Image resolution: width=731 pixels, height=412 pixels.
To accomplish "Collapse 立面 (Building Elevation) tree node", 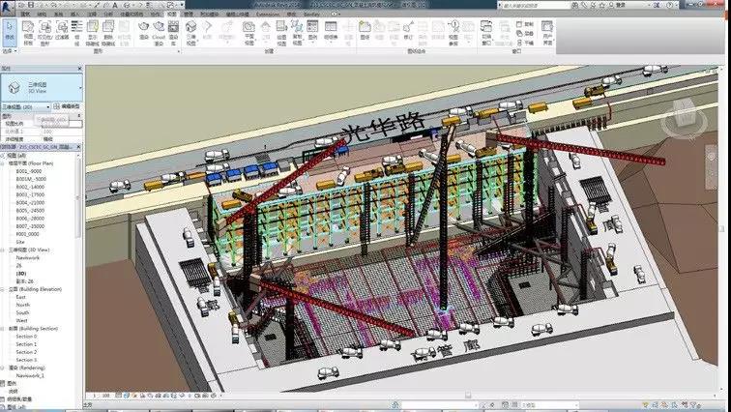I will pos(4,289).
